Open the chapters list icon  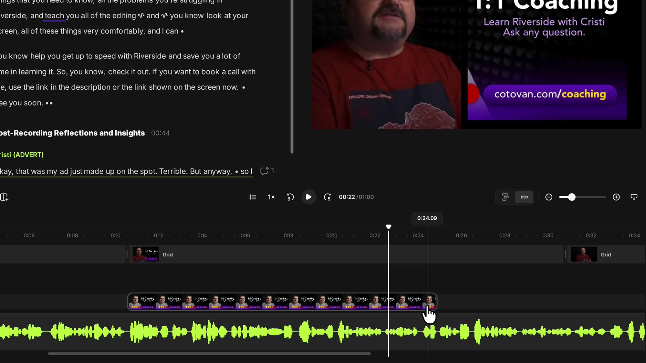(253, 197)
